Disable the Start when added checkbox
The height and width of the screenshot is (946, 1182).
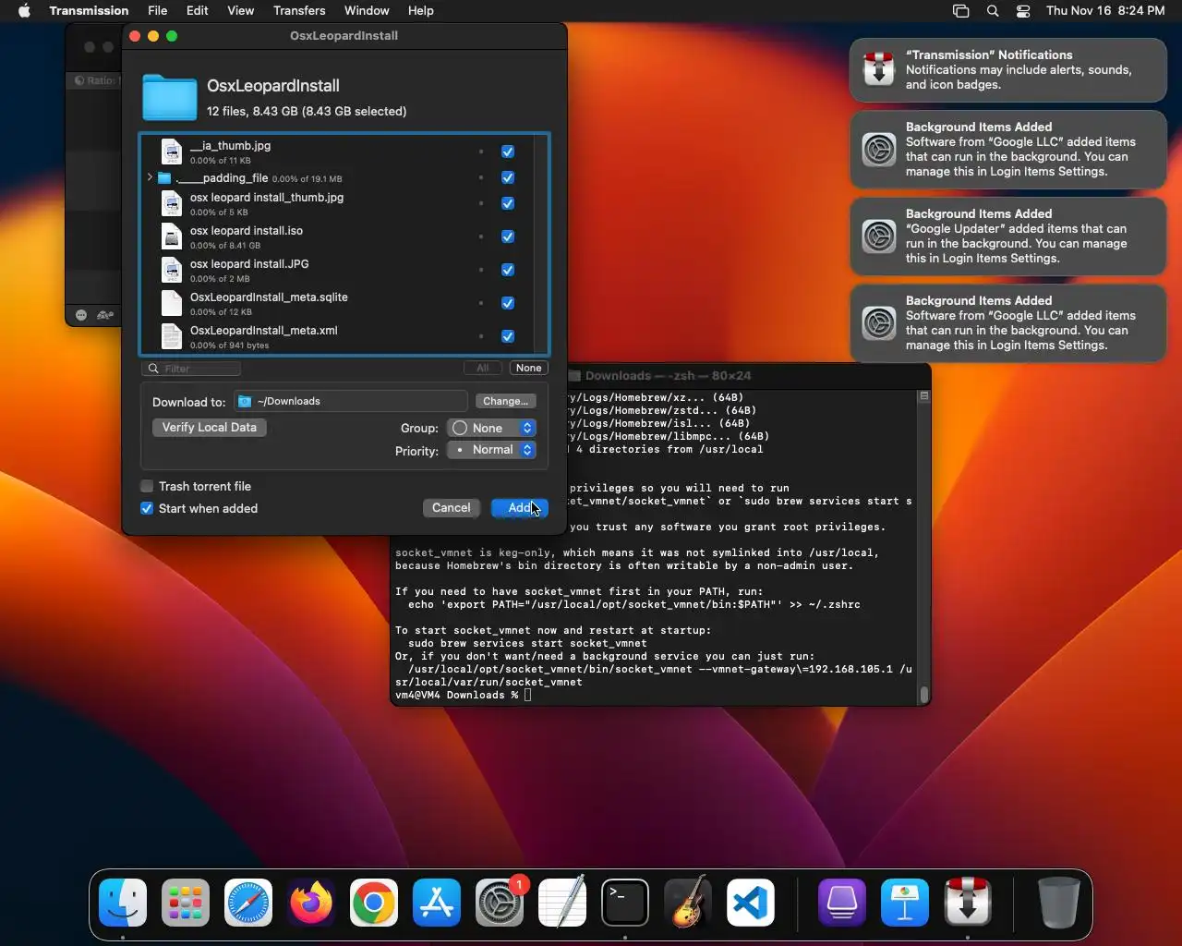coord(147,508)
